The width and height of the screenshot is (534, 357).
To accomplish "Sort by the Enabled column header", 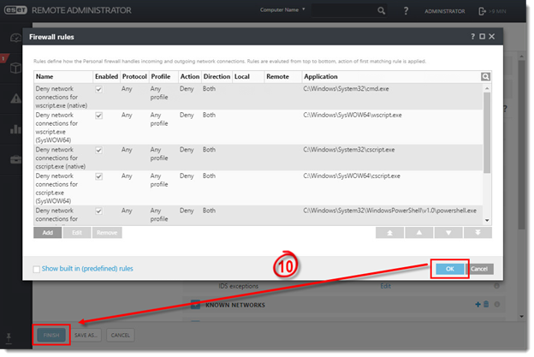I will coord(107,77).
